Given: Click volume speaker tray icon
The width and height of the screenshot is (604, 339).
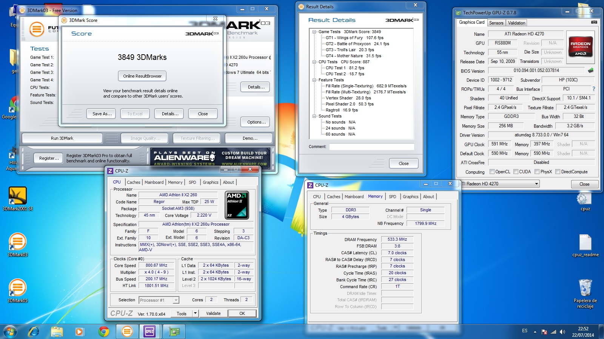Looking at the screenshot, I should [562, 332].
